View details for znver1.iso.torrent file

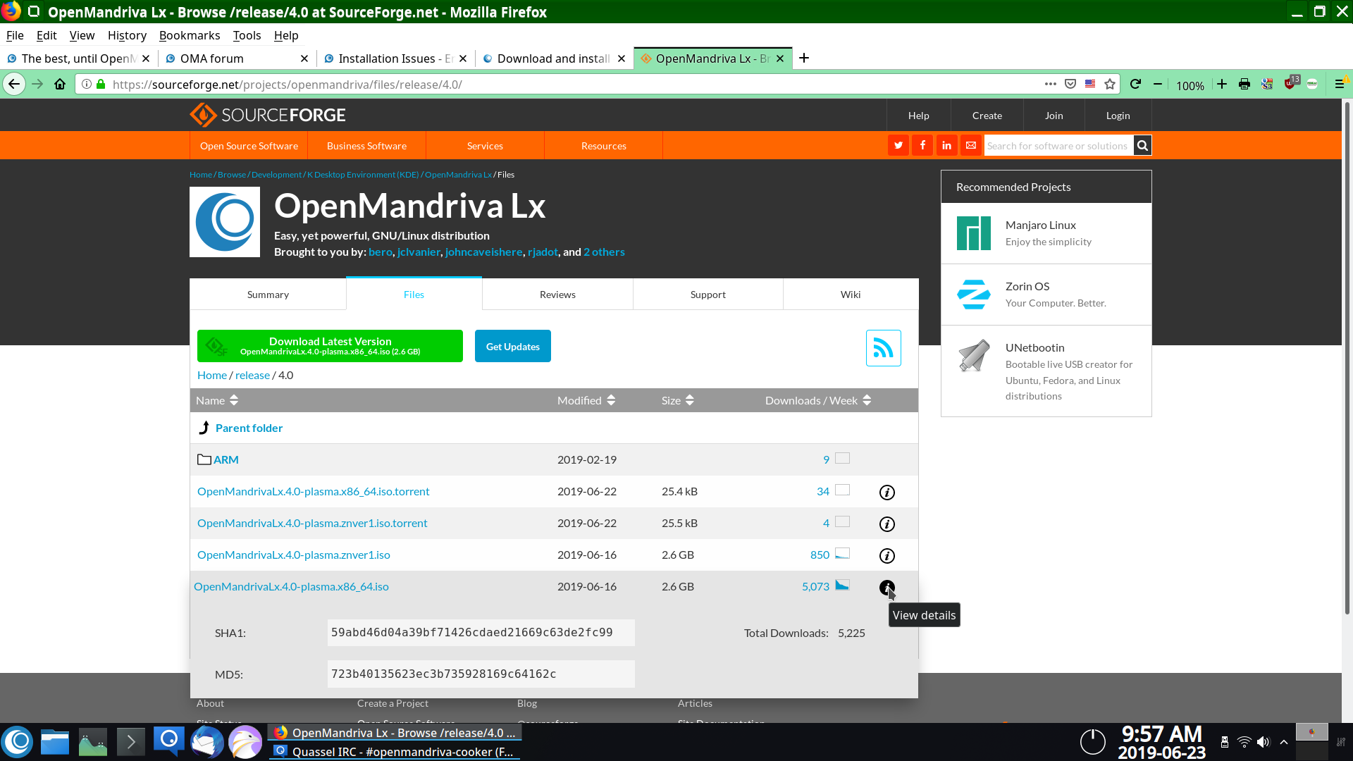887,524
